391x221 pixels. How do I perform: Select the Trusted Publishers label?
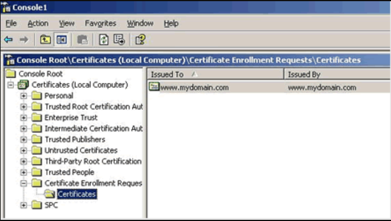click(75, 139)
